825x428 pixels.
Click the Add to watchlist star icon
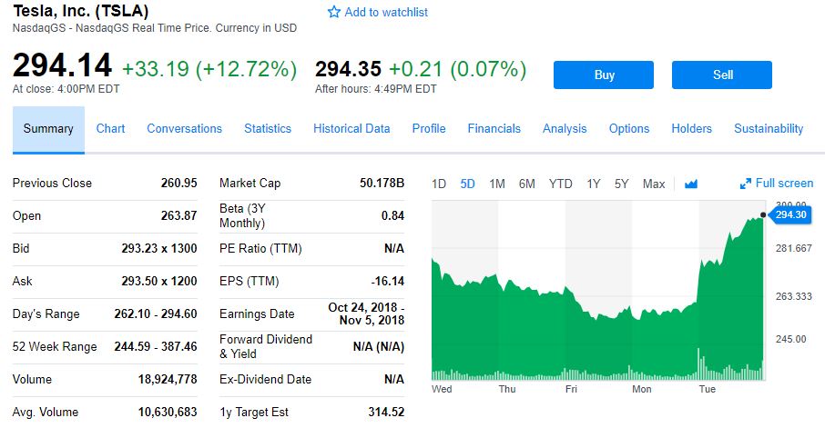point(334,13)
